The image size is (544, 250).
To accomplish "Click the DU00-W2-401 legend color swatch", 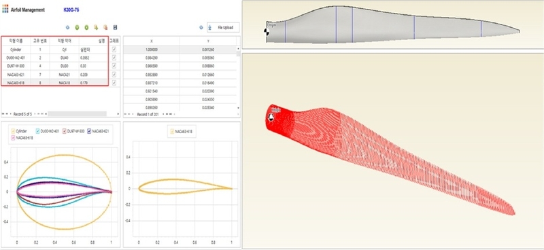I will tap(38, 131).
